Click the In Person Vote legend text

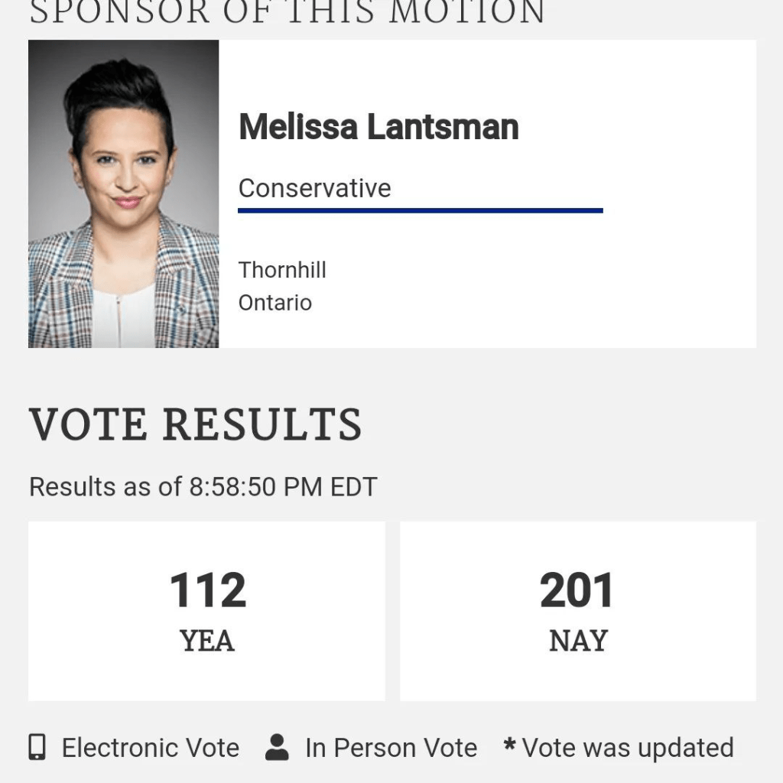pos(391,748)
